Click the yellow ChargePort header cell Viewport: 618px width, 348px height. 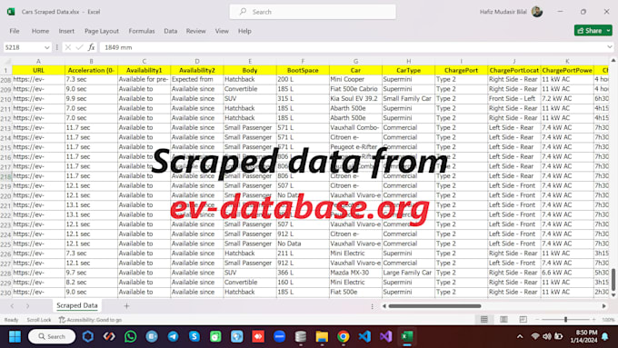point(461,70)
